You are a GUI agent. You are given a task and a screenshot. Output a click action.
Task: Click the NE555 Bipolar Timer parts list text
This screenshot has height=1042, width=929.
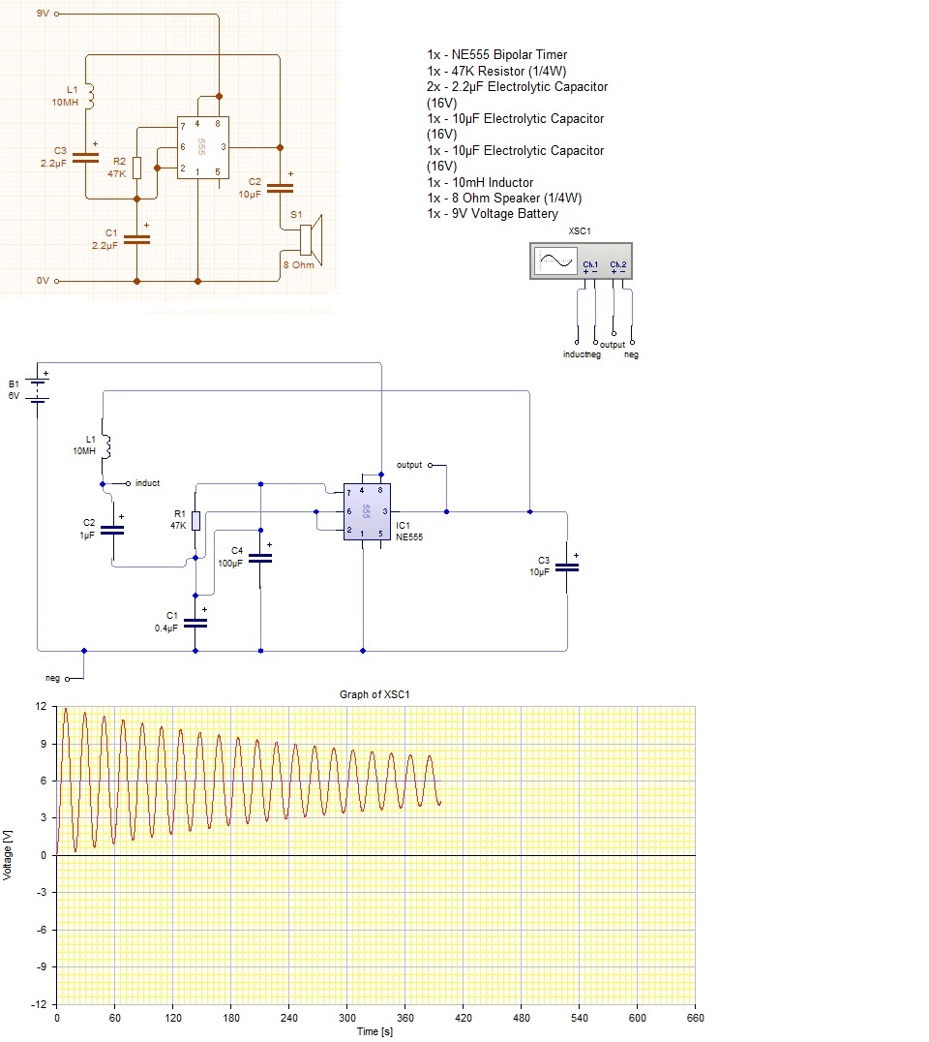(x=509, y=55)
